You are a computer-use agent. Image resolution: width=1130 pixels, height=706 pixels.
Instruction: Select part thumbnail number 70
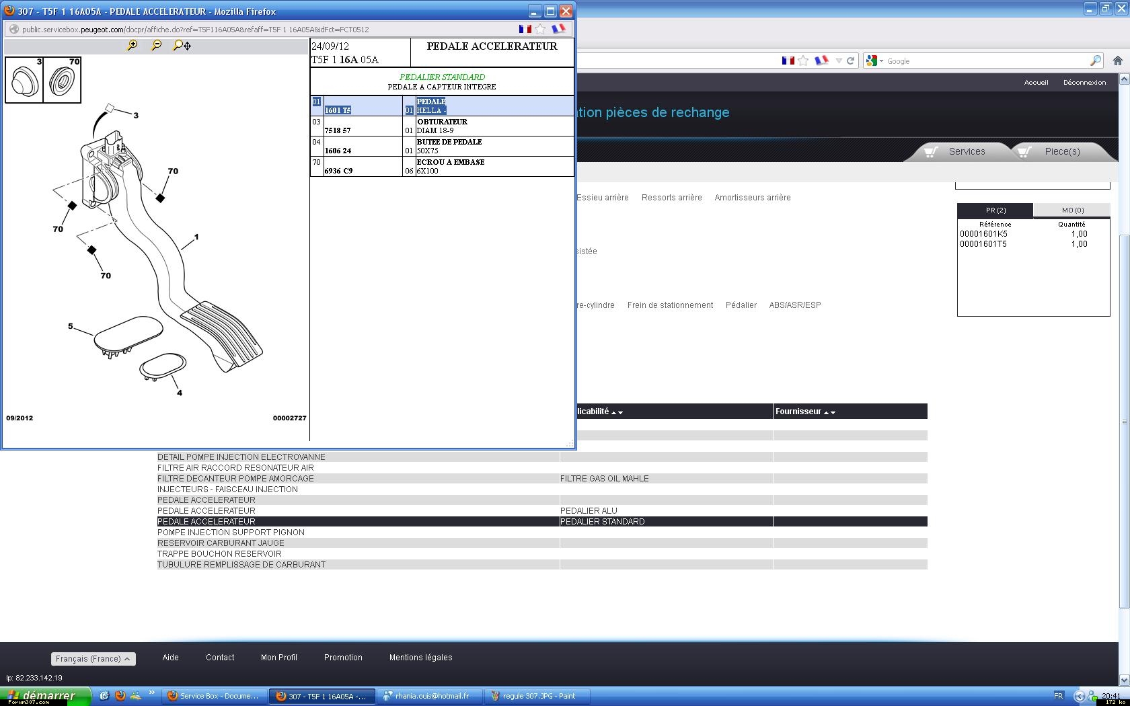63,81
